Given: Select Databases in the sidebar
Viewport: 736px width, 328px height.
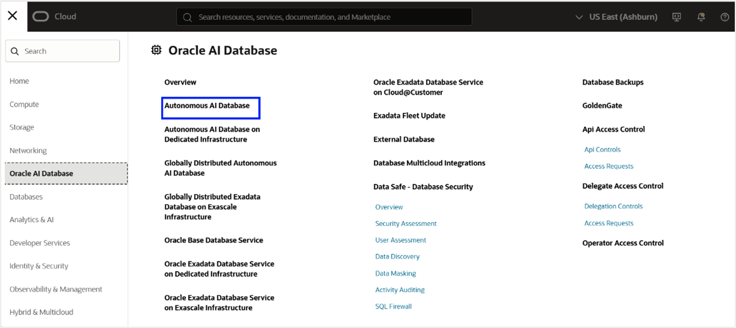Looking at the screenshot, I should coord(26,196).
